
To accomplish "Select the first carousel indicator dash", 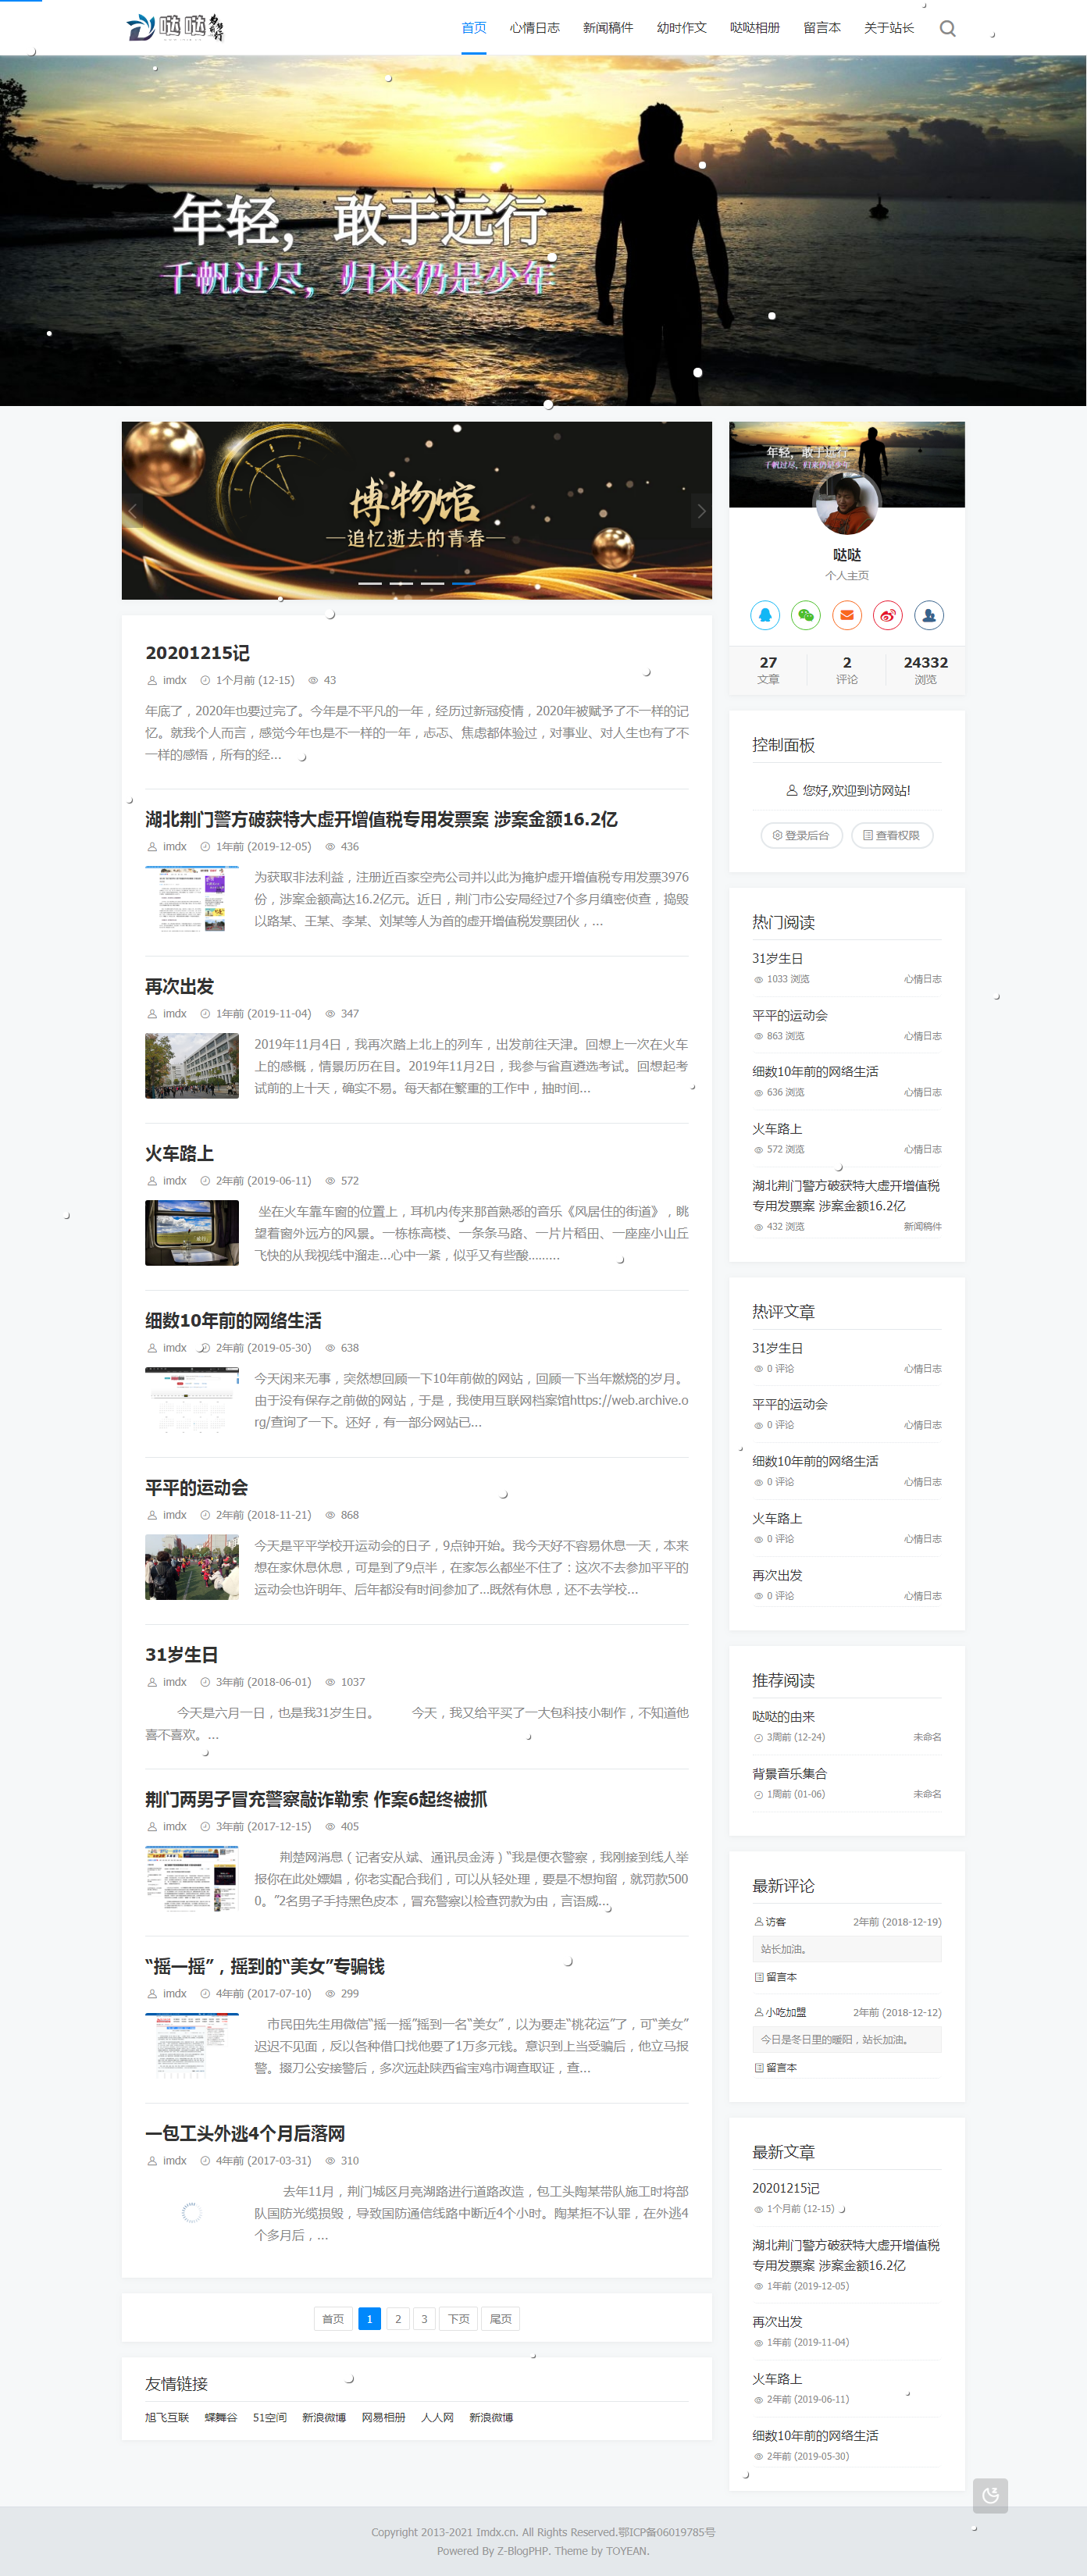I will pyautogui.click(x=370, y=583).
